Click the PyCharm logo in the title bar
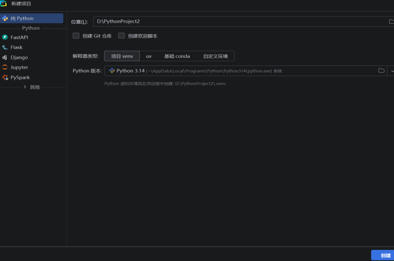 3,3
